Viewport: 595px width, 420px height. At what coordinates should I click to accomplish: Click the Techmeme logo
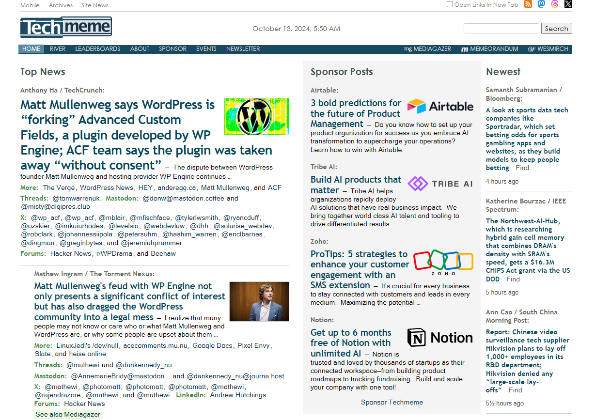coord(66,28)
